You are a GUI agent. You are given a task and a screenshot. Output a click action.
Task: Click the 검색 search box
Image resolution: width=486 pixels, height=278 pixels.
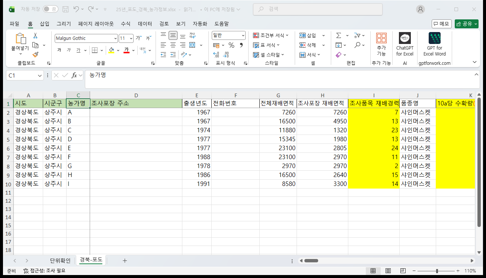coord(318,9)
